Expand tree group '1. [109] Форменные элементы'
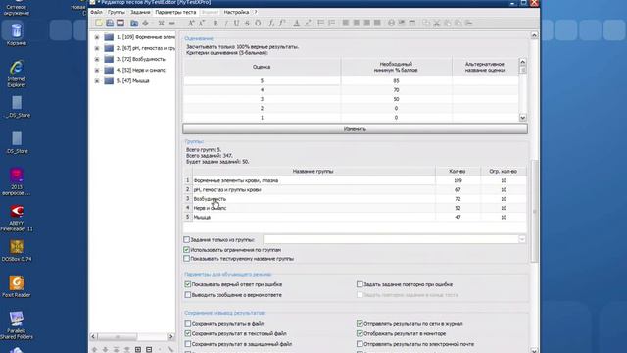627x353 pixels. tap(97, 37)
